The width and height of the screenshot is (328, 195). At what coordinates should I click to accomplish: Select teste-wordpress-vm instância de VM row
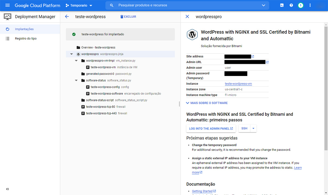pyautogui.click(x=120, y=67)
